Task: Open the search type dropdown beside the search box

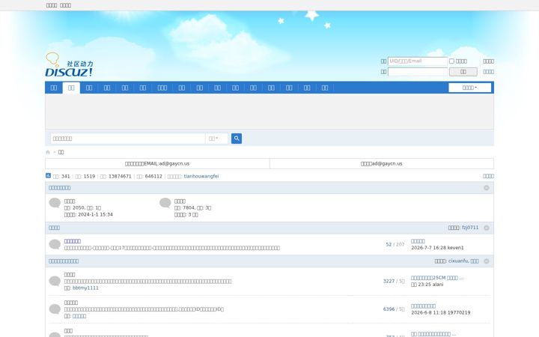Action: click(x=216, y=139)
